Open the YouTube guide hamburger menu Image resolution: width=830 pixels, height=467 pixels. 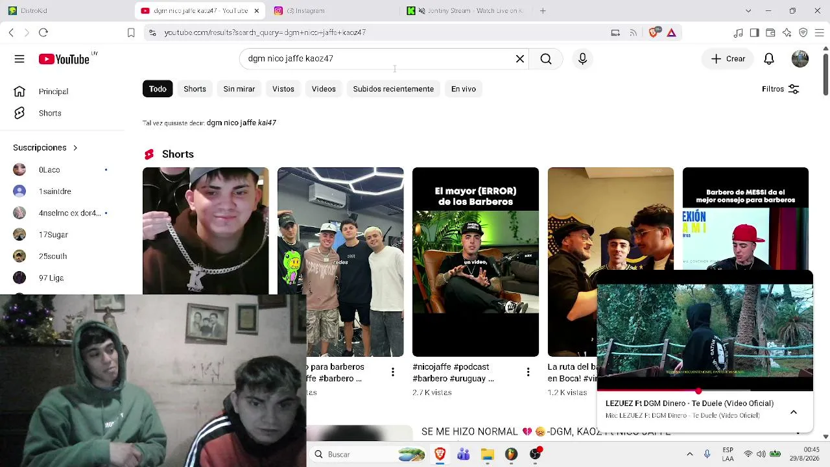(x=19, y=59)
